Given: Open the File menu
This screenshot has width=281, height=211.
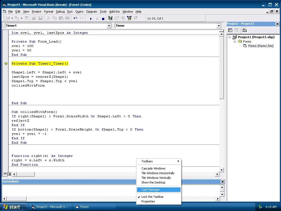Looking at the screenshot, I should click(x=10, y=12).
